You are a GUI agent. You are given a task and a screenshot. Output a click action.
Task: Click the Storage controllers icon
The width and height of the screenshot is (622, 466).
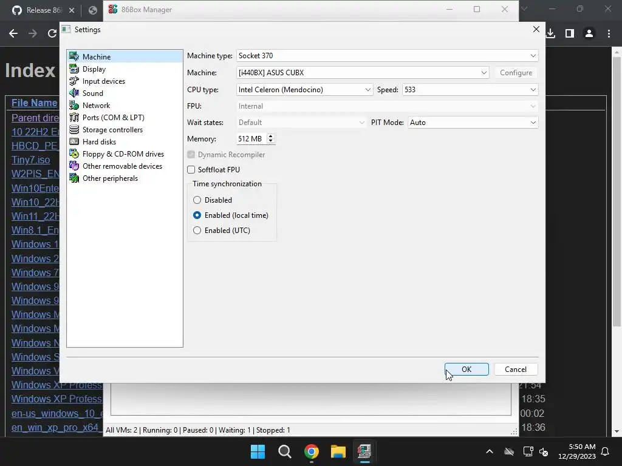pyautogui.click(x=74, y=130)
